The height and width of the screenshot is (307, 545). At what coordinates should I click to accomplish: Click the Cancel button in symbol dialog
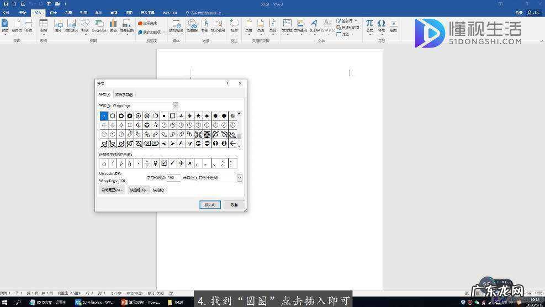234,205
